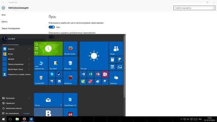
Task: Open the Корзина recycle bin tile
Action: [70, 63]
